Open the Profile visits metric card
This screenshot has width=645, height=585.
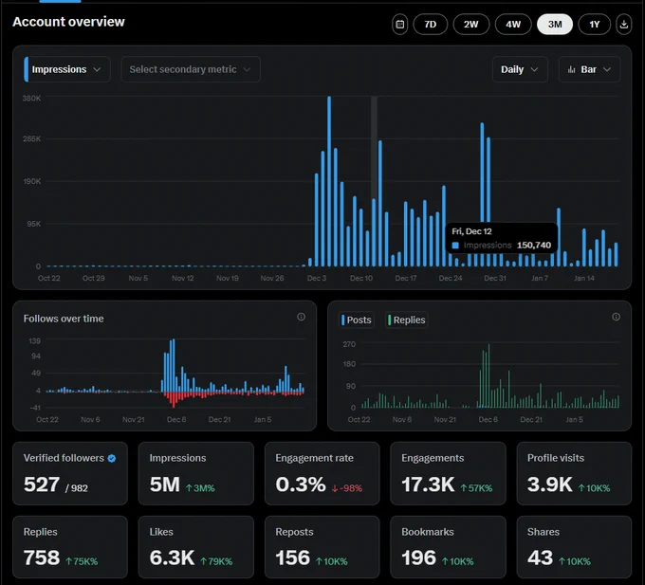[x=574, y=473]
